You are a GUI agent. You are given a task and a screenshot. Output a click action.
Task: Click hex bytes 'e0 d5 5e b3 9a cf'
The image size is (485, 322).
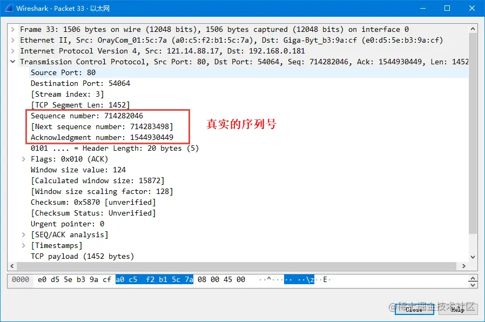point(74,280)
